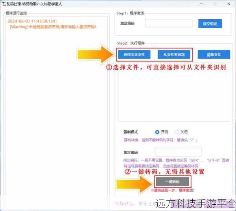The image size is (236, 211).
Task: Click the Step1: 程序激活 group label
Action: [x=130, y=13]
